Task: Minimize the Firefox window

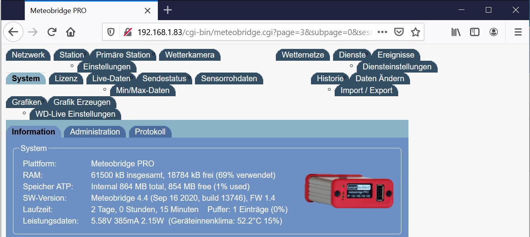Action: pos(461,10)
